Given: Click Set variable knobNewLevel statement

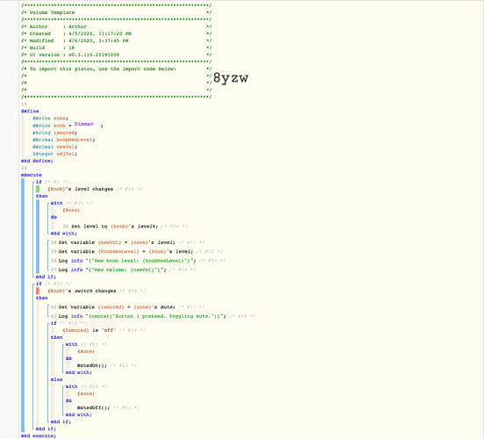Looking at the screenshot, I should coord(125,251).
